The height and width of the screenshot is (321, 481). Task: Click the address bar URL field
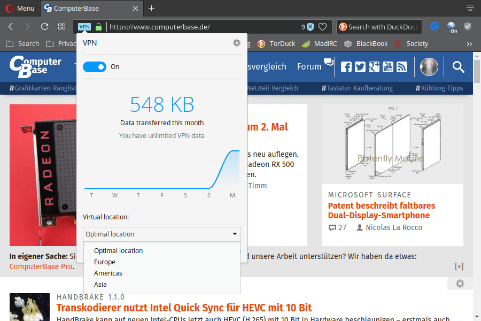pyautogui.click(x=203, y=27)
